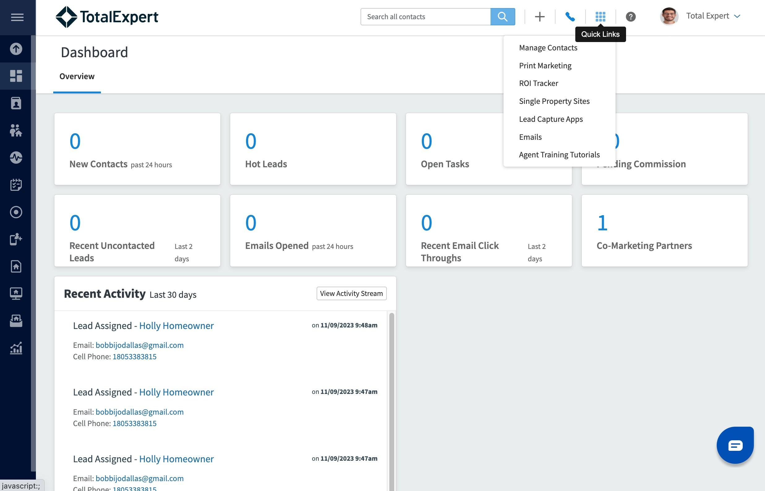Open the contacts book sidebar icon
Viewport: 765px width, 491px height.
tap(16, 103)
